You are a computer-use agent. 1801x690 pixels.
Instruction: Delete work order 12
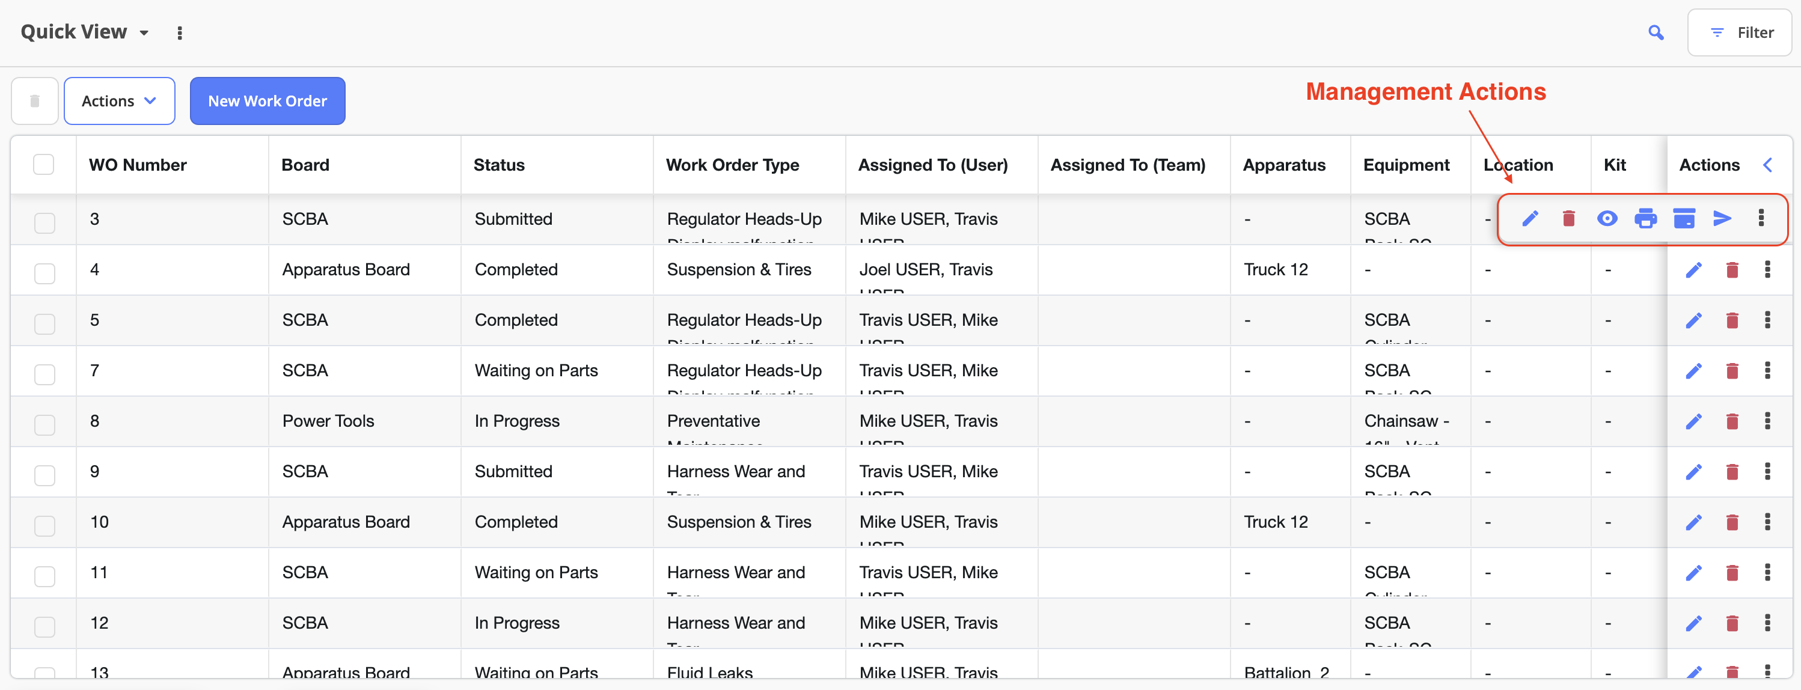click(x=1732, y=623)
